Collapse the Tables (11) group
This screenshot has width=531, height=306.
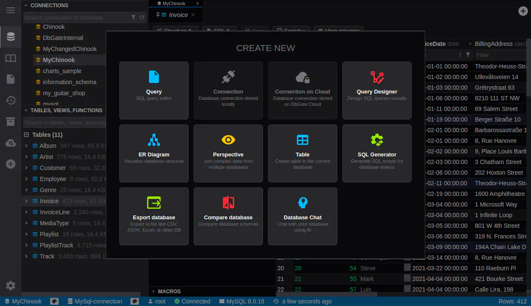coord(26,135)
